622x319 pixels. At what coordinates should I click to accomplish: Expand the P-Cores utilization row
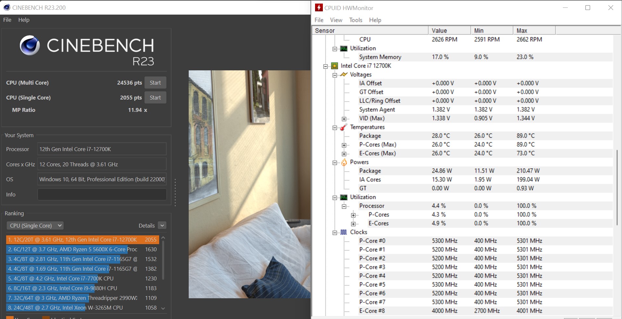(353, 215)
